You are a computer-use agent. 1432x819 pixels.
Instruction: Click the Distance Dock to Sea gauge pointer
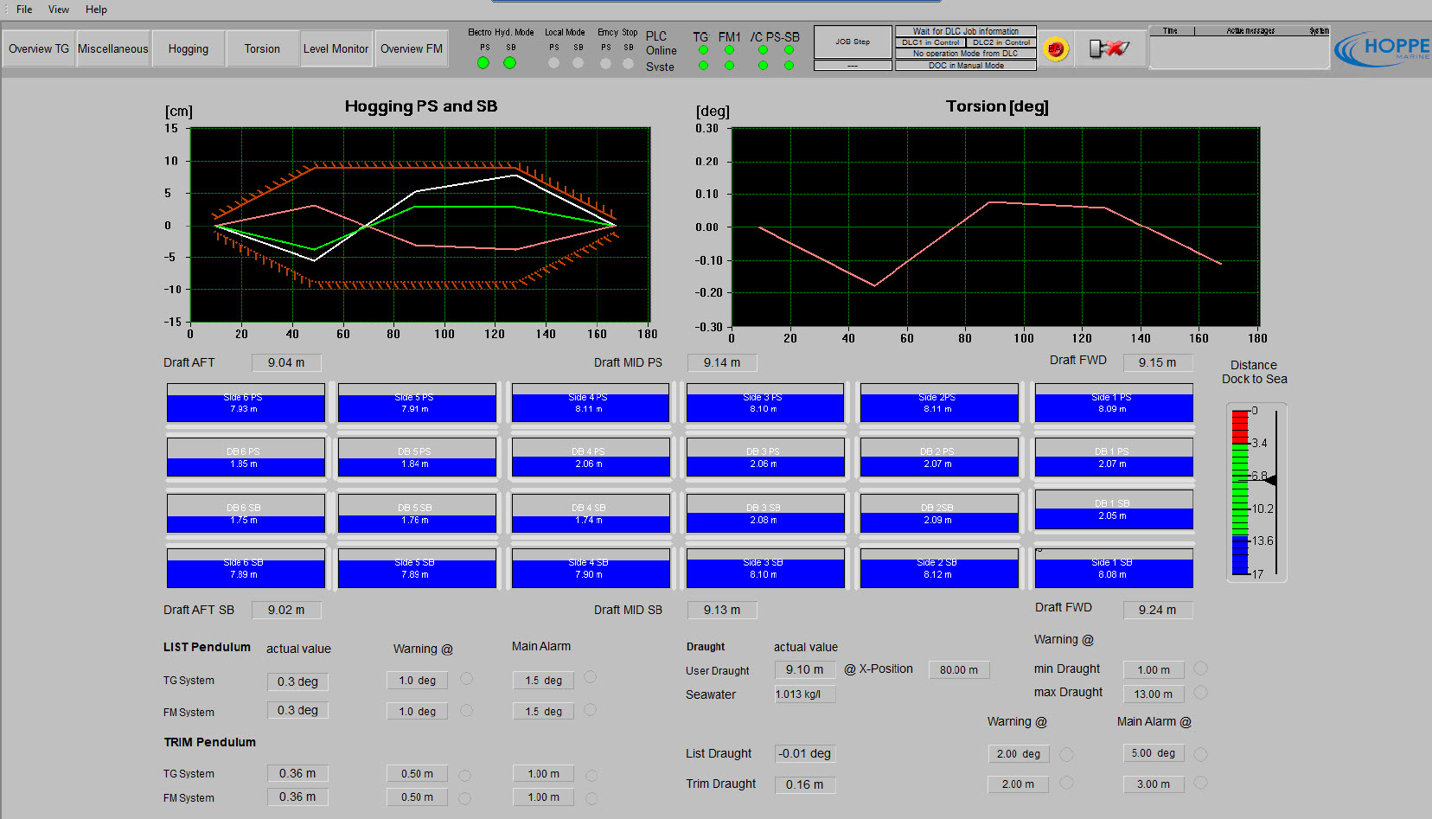[x=1269, y=480]
